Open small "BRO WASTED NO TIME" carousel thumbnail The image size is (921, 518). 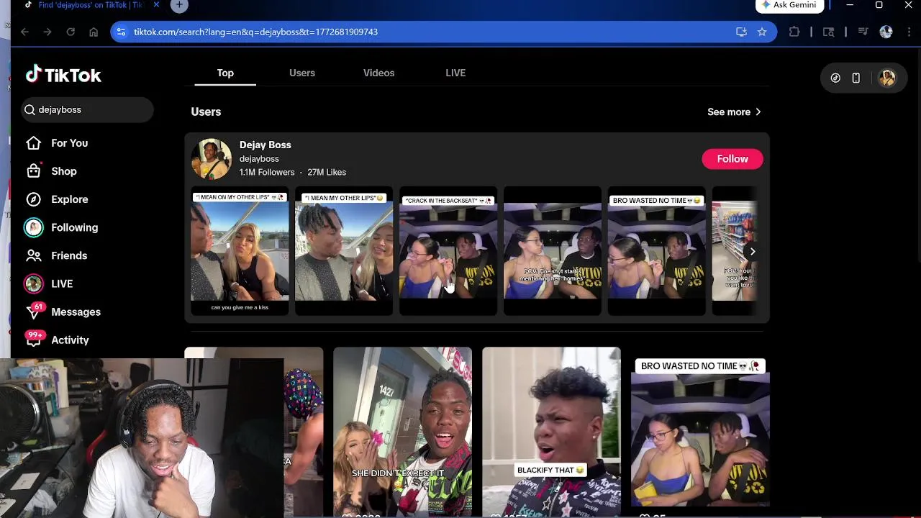657,250
